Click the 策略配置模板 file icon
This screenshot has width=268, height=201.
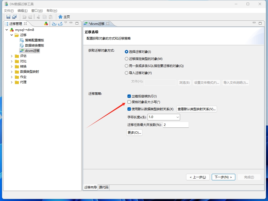[22, 40]
